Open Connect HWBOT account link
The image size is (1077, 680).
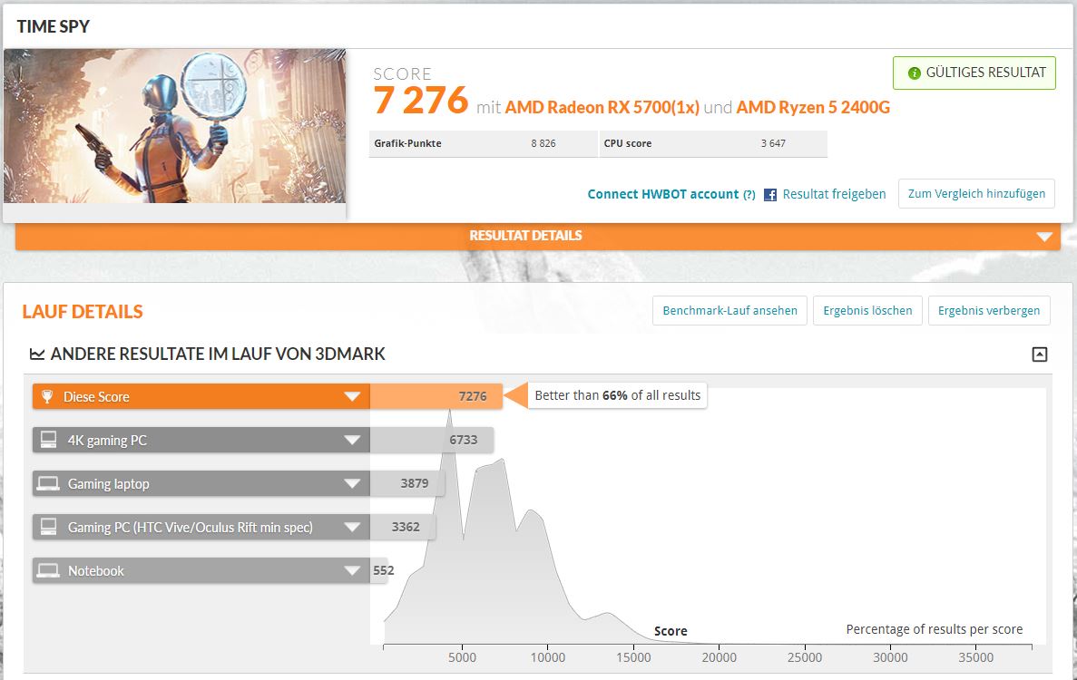[x=663, y=194]
